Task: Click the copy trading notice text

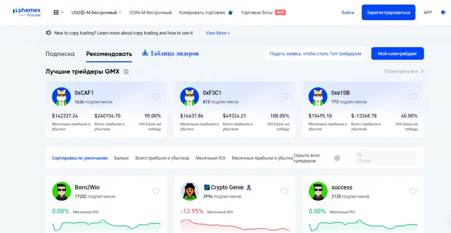Action: (124, 33)
